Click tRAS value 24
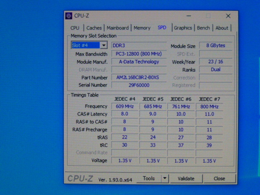260x195 pixels. pyautogui.click(x=153, y=137)
